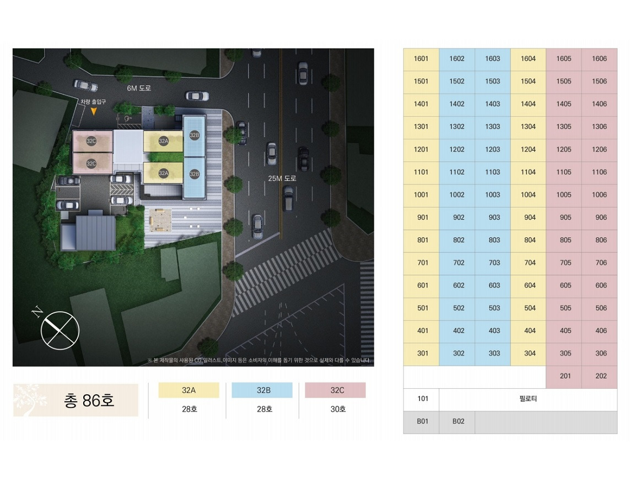This screenshot has width=630, height=479.
Task: Click the orange vehicle entrance arrow marker
Action: [94, 112]
